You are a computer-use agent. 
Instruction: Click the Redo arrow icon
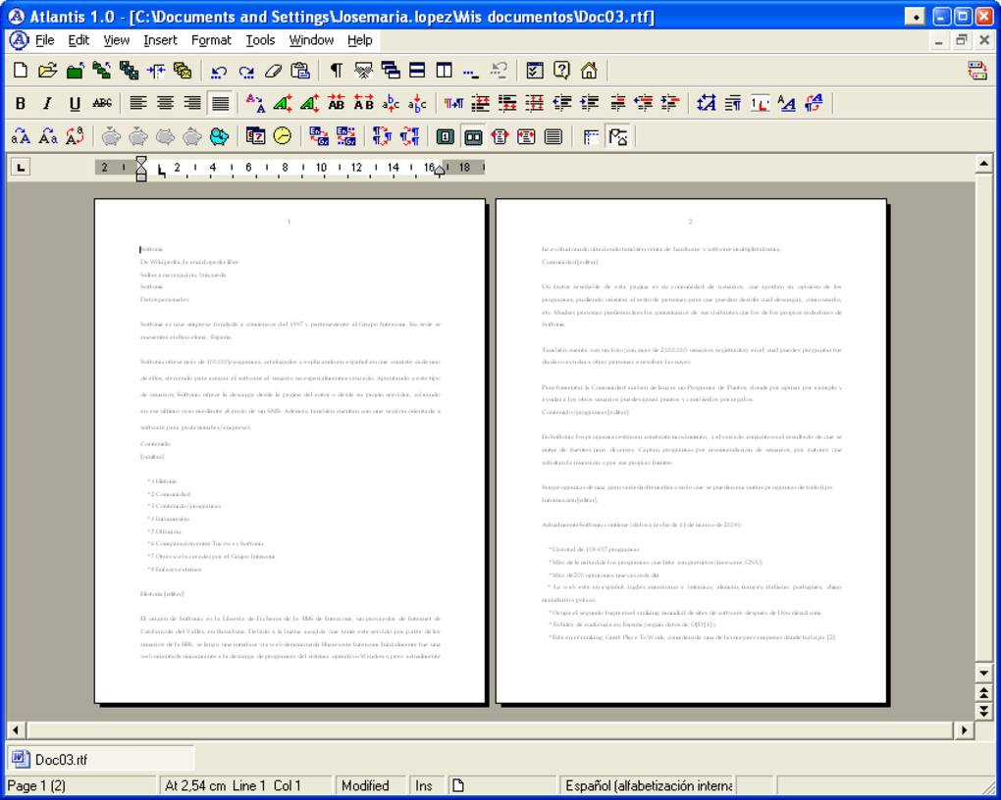(246, 71)
